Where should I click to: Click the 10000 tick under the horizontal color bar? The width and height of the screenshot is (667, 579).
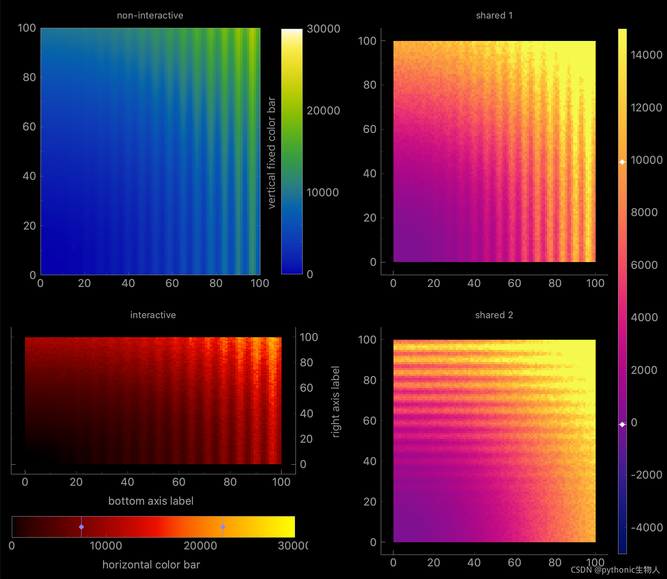(x=106, y=546)
